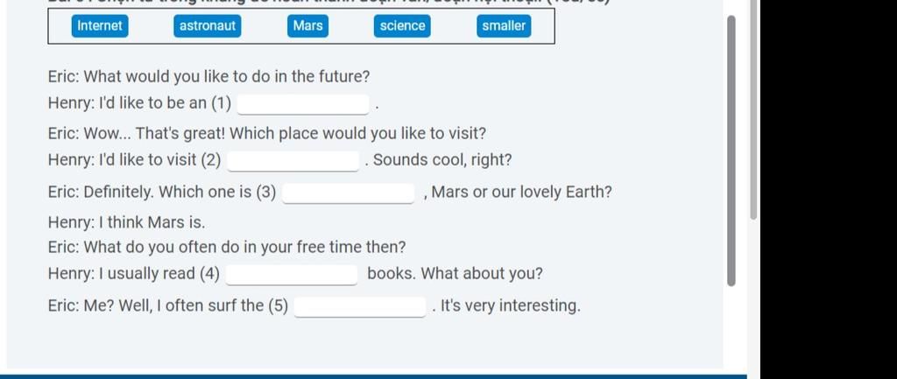Click the inner exercise panel scrollbar thumb
Image resolution: width=897 pixels, height=379 pixels.
coord(731,151)
